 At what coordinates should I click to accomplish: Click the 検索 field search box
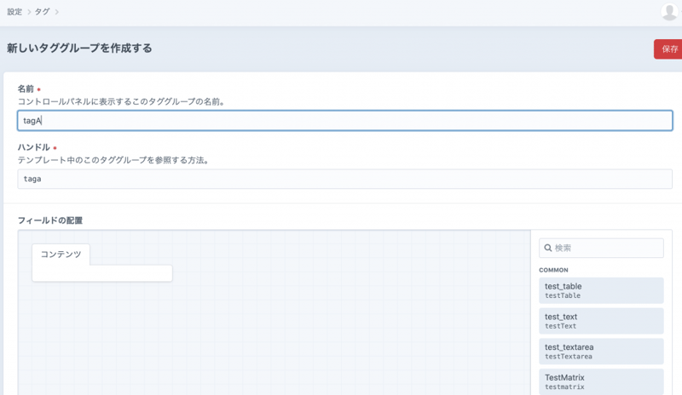pos(601,248)
